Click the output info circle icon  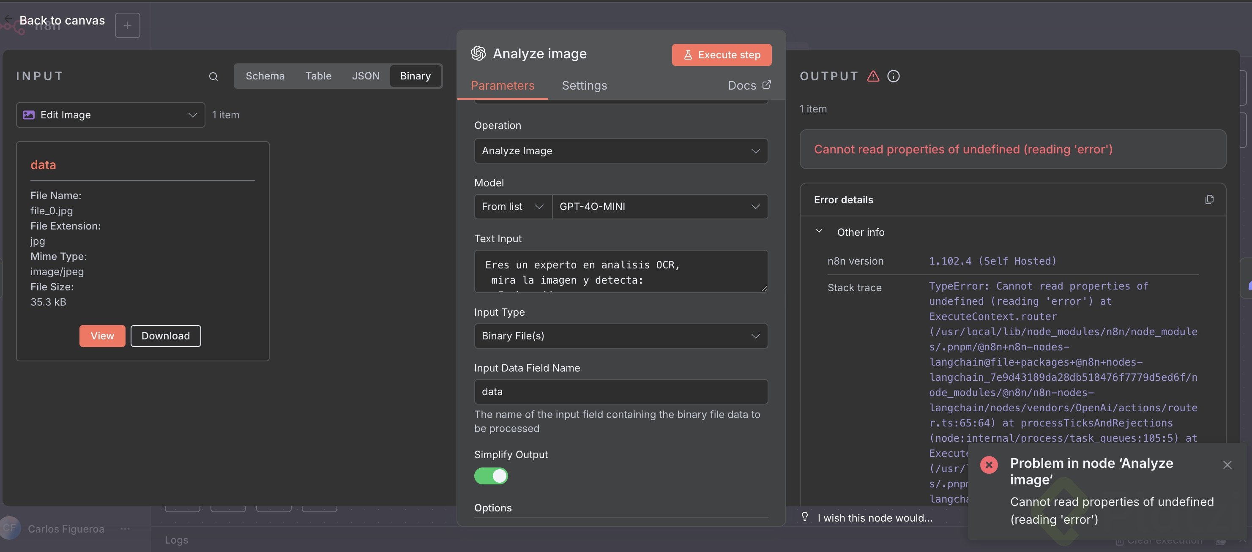tap(893, 76)
